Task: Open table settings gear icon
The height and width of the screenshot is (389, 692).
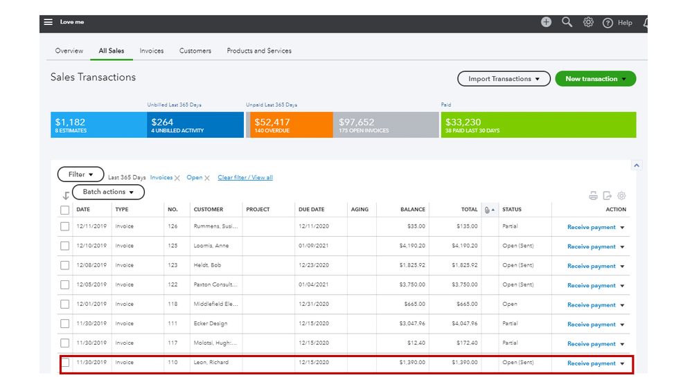Action: pyautogui.click(x=621, y=196)
